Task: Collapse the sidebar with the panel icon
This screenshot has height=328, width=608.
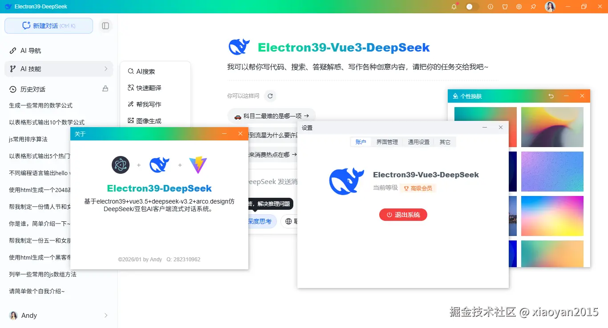Action: (105, 25)
